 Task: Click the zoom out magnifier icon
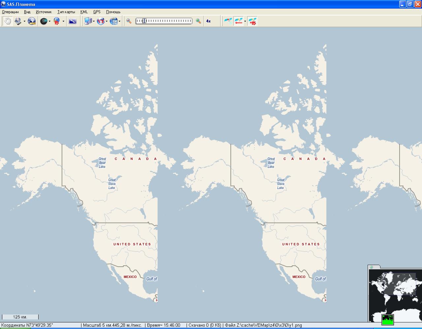pyautogui.click(x=129, y=21)
